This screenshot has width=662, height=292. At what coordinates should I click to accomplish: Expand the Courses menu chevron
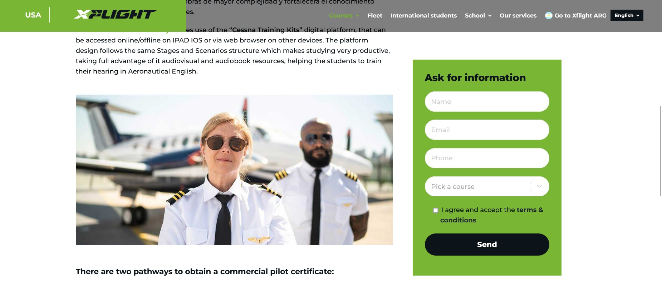(x=358, y=16)
